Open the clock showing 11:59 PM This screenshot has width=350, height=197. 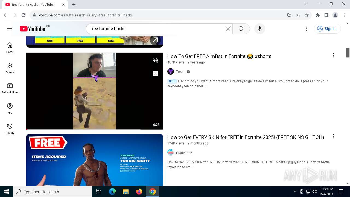coord(327,192)
